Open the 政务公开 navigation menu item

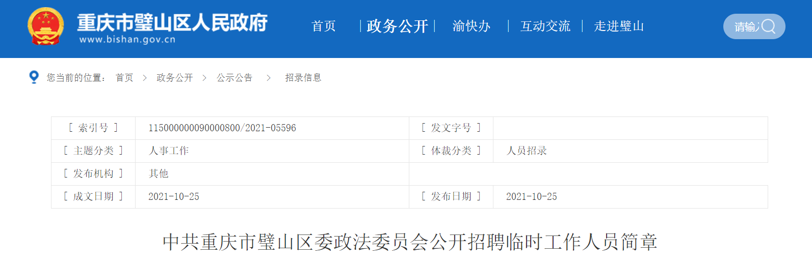pyautogui.click(x=397, y=26)
